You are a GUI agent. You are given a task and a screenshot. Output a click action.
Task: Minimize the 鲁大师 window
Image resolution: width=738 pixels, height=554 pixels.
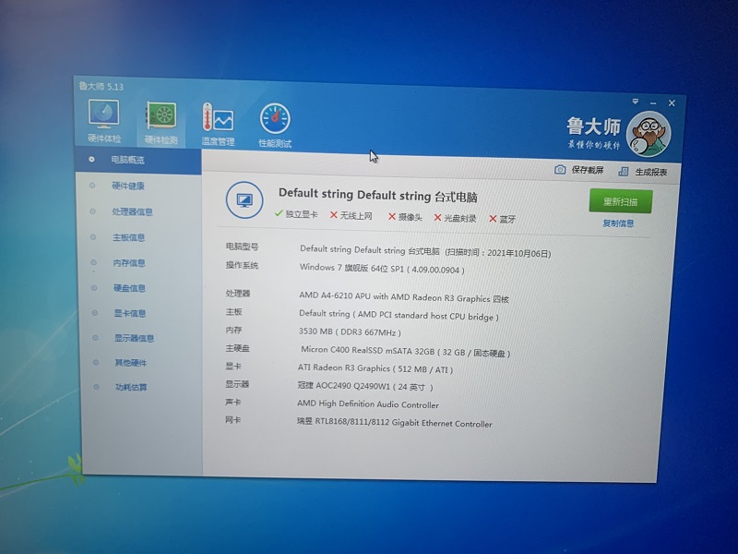[x=653, y=103]
